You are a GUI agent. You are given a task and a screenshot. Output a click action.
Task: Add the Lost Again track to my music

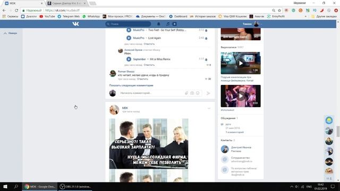206,38
